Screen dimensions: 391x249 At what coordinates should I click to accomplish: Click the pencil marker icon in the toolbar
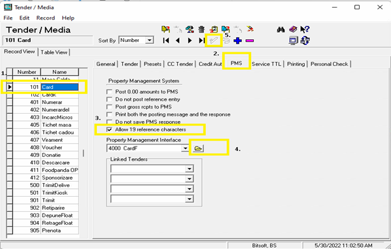250,29
